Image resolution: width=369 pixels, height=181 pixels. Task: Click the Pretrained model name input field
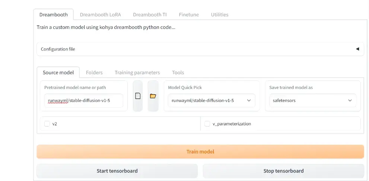click(83, 101)
